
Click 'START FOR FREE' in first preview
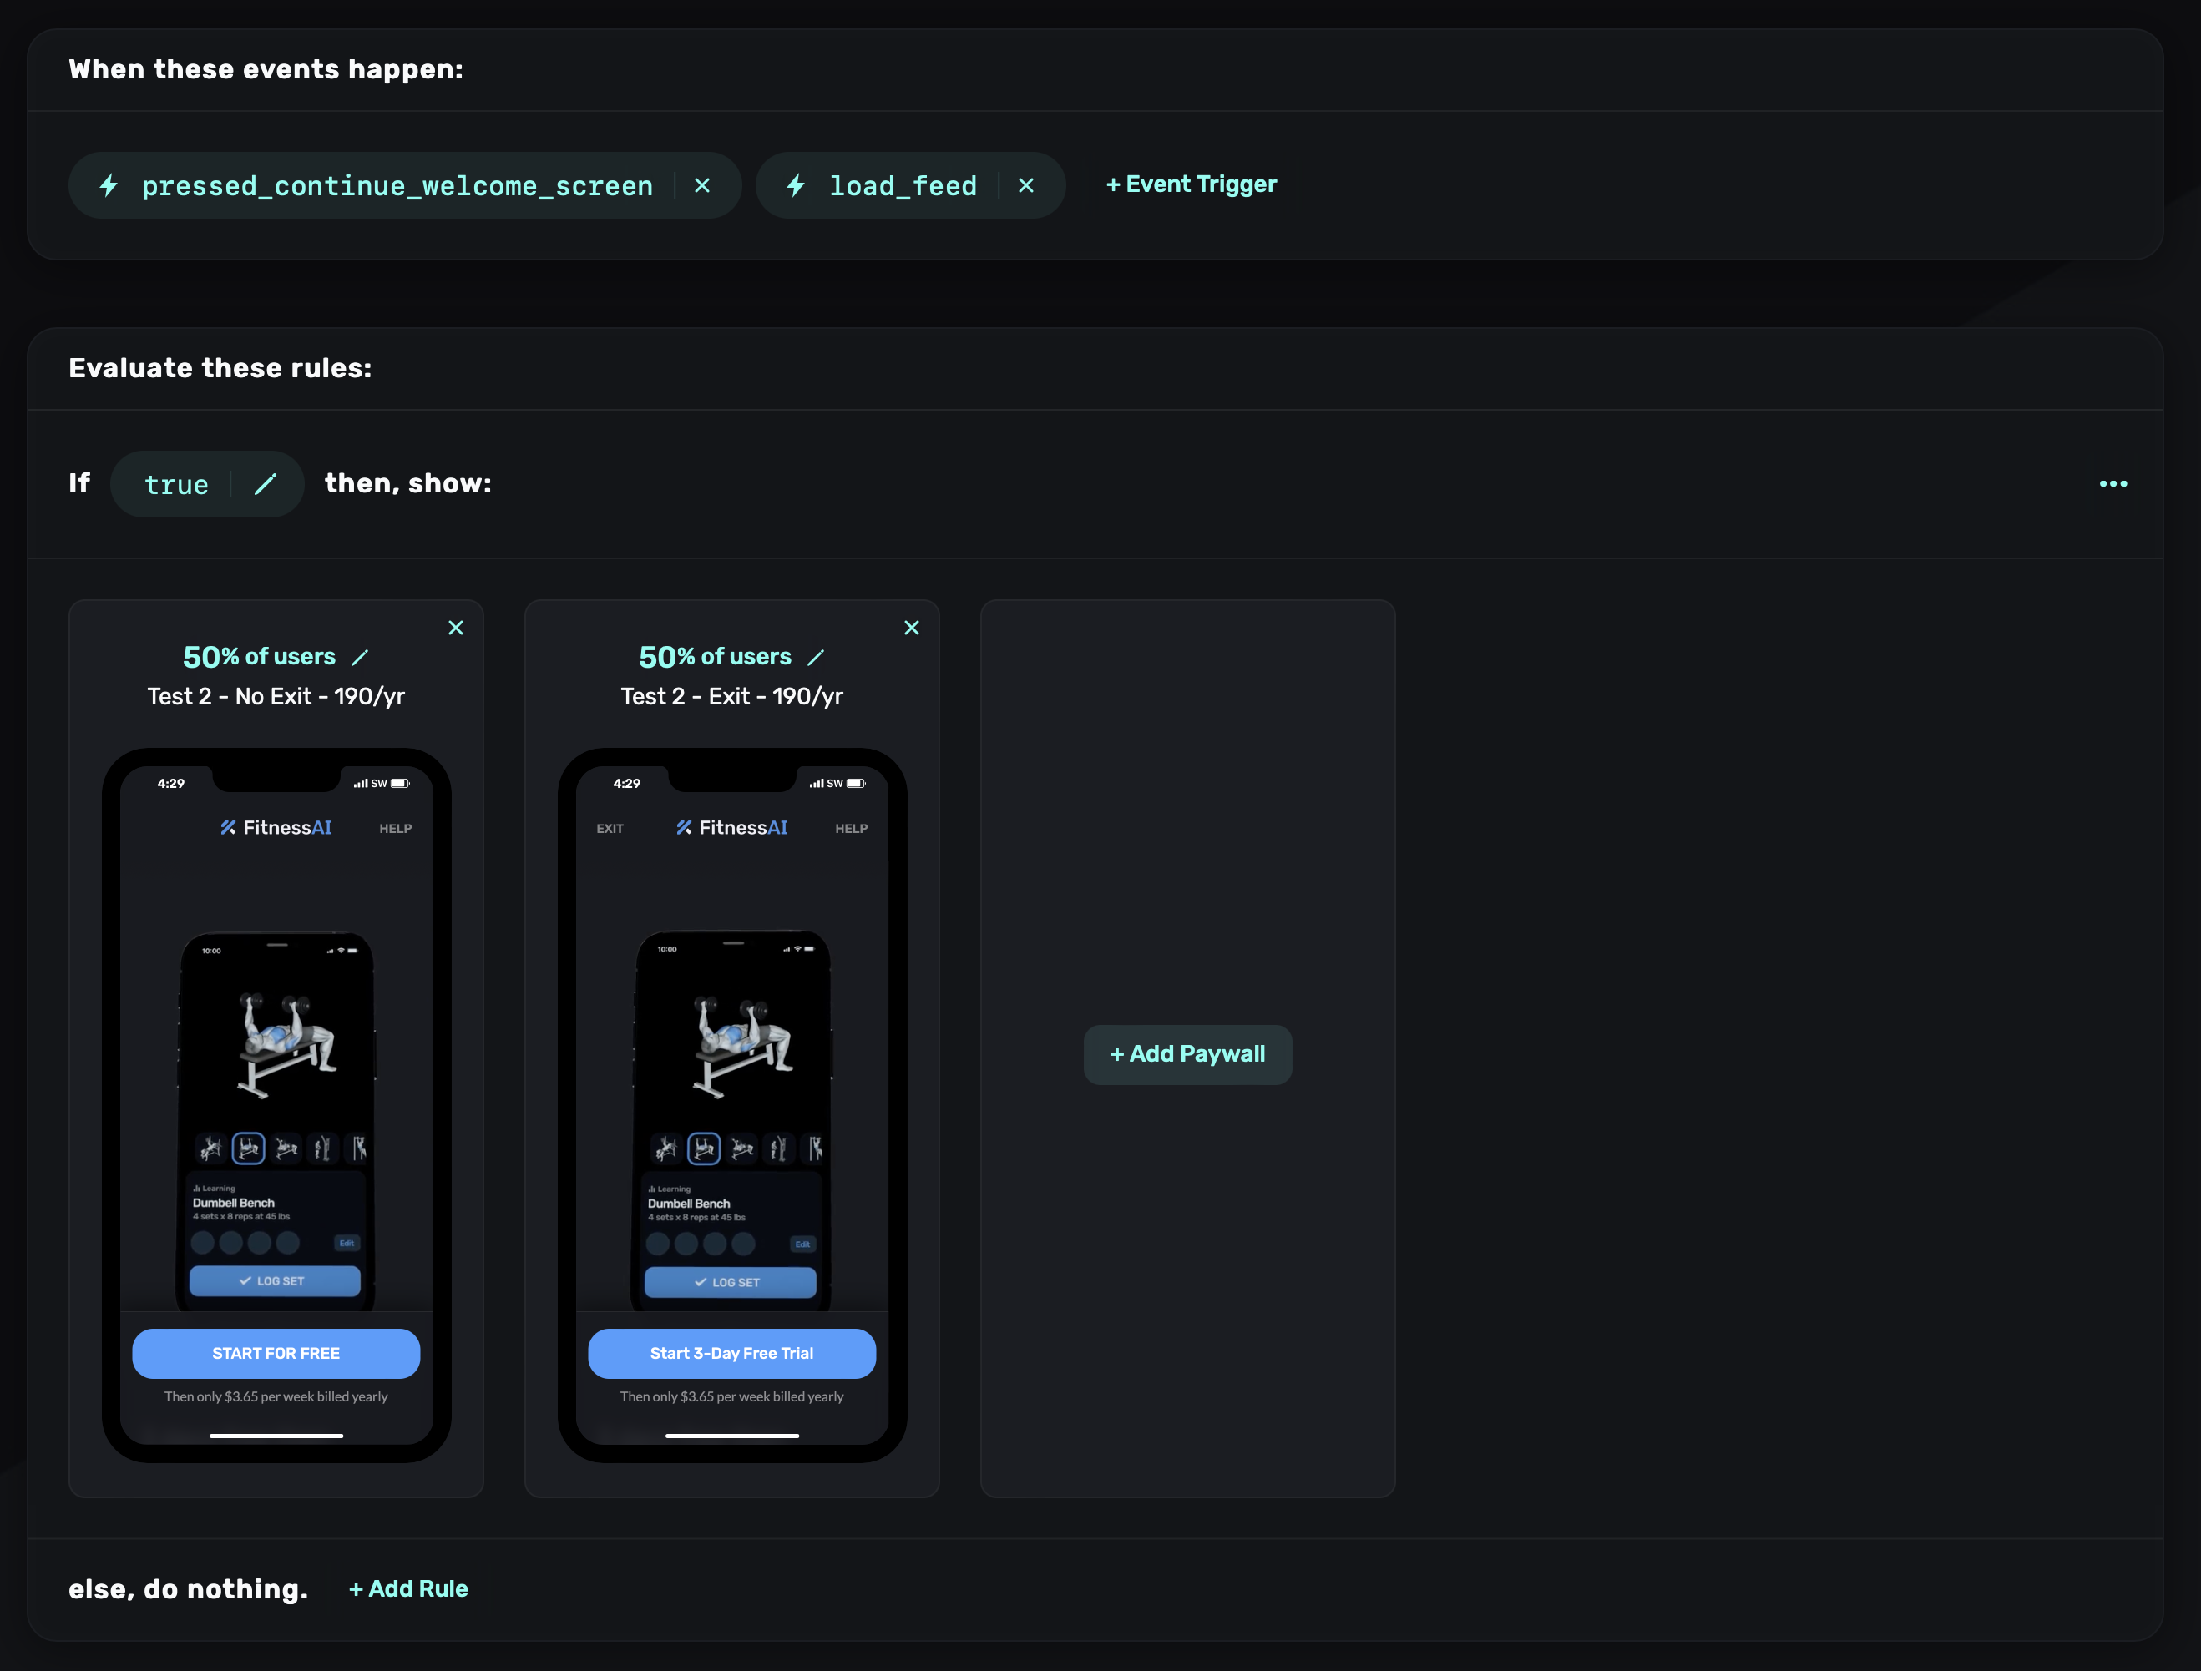276,1354
